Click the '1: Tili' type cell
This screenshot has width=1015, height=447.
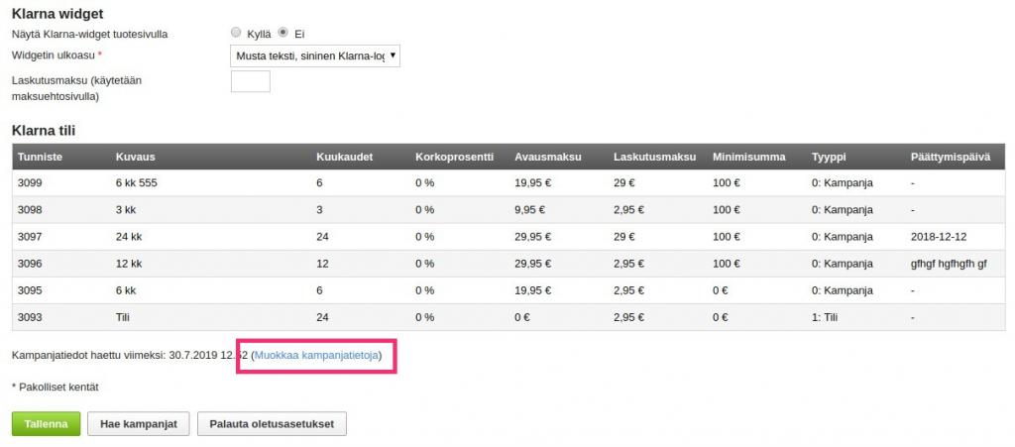[826, 317]
